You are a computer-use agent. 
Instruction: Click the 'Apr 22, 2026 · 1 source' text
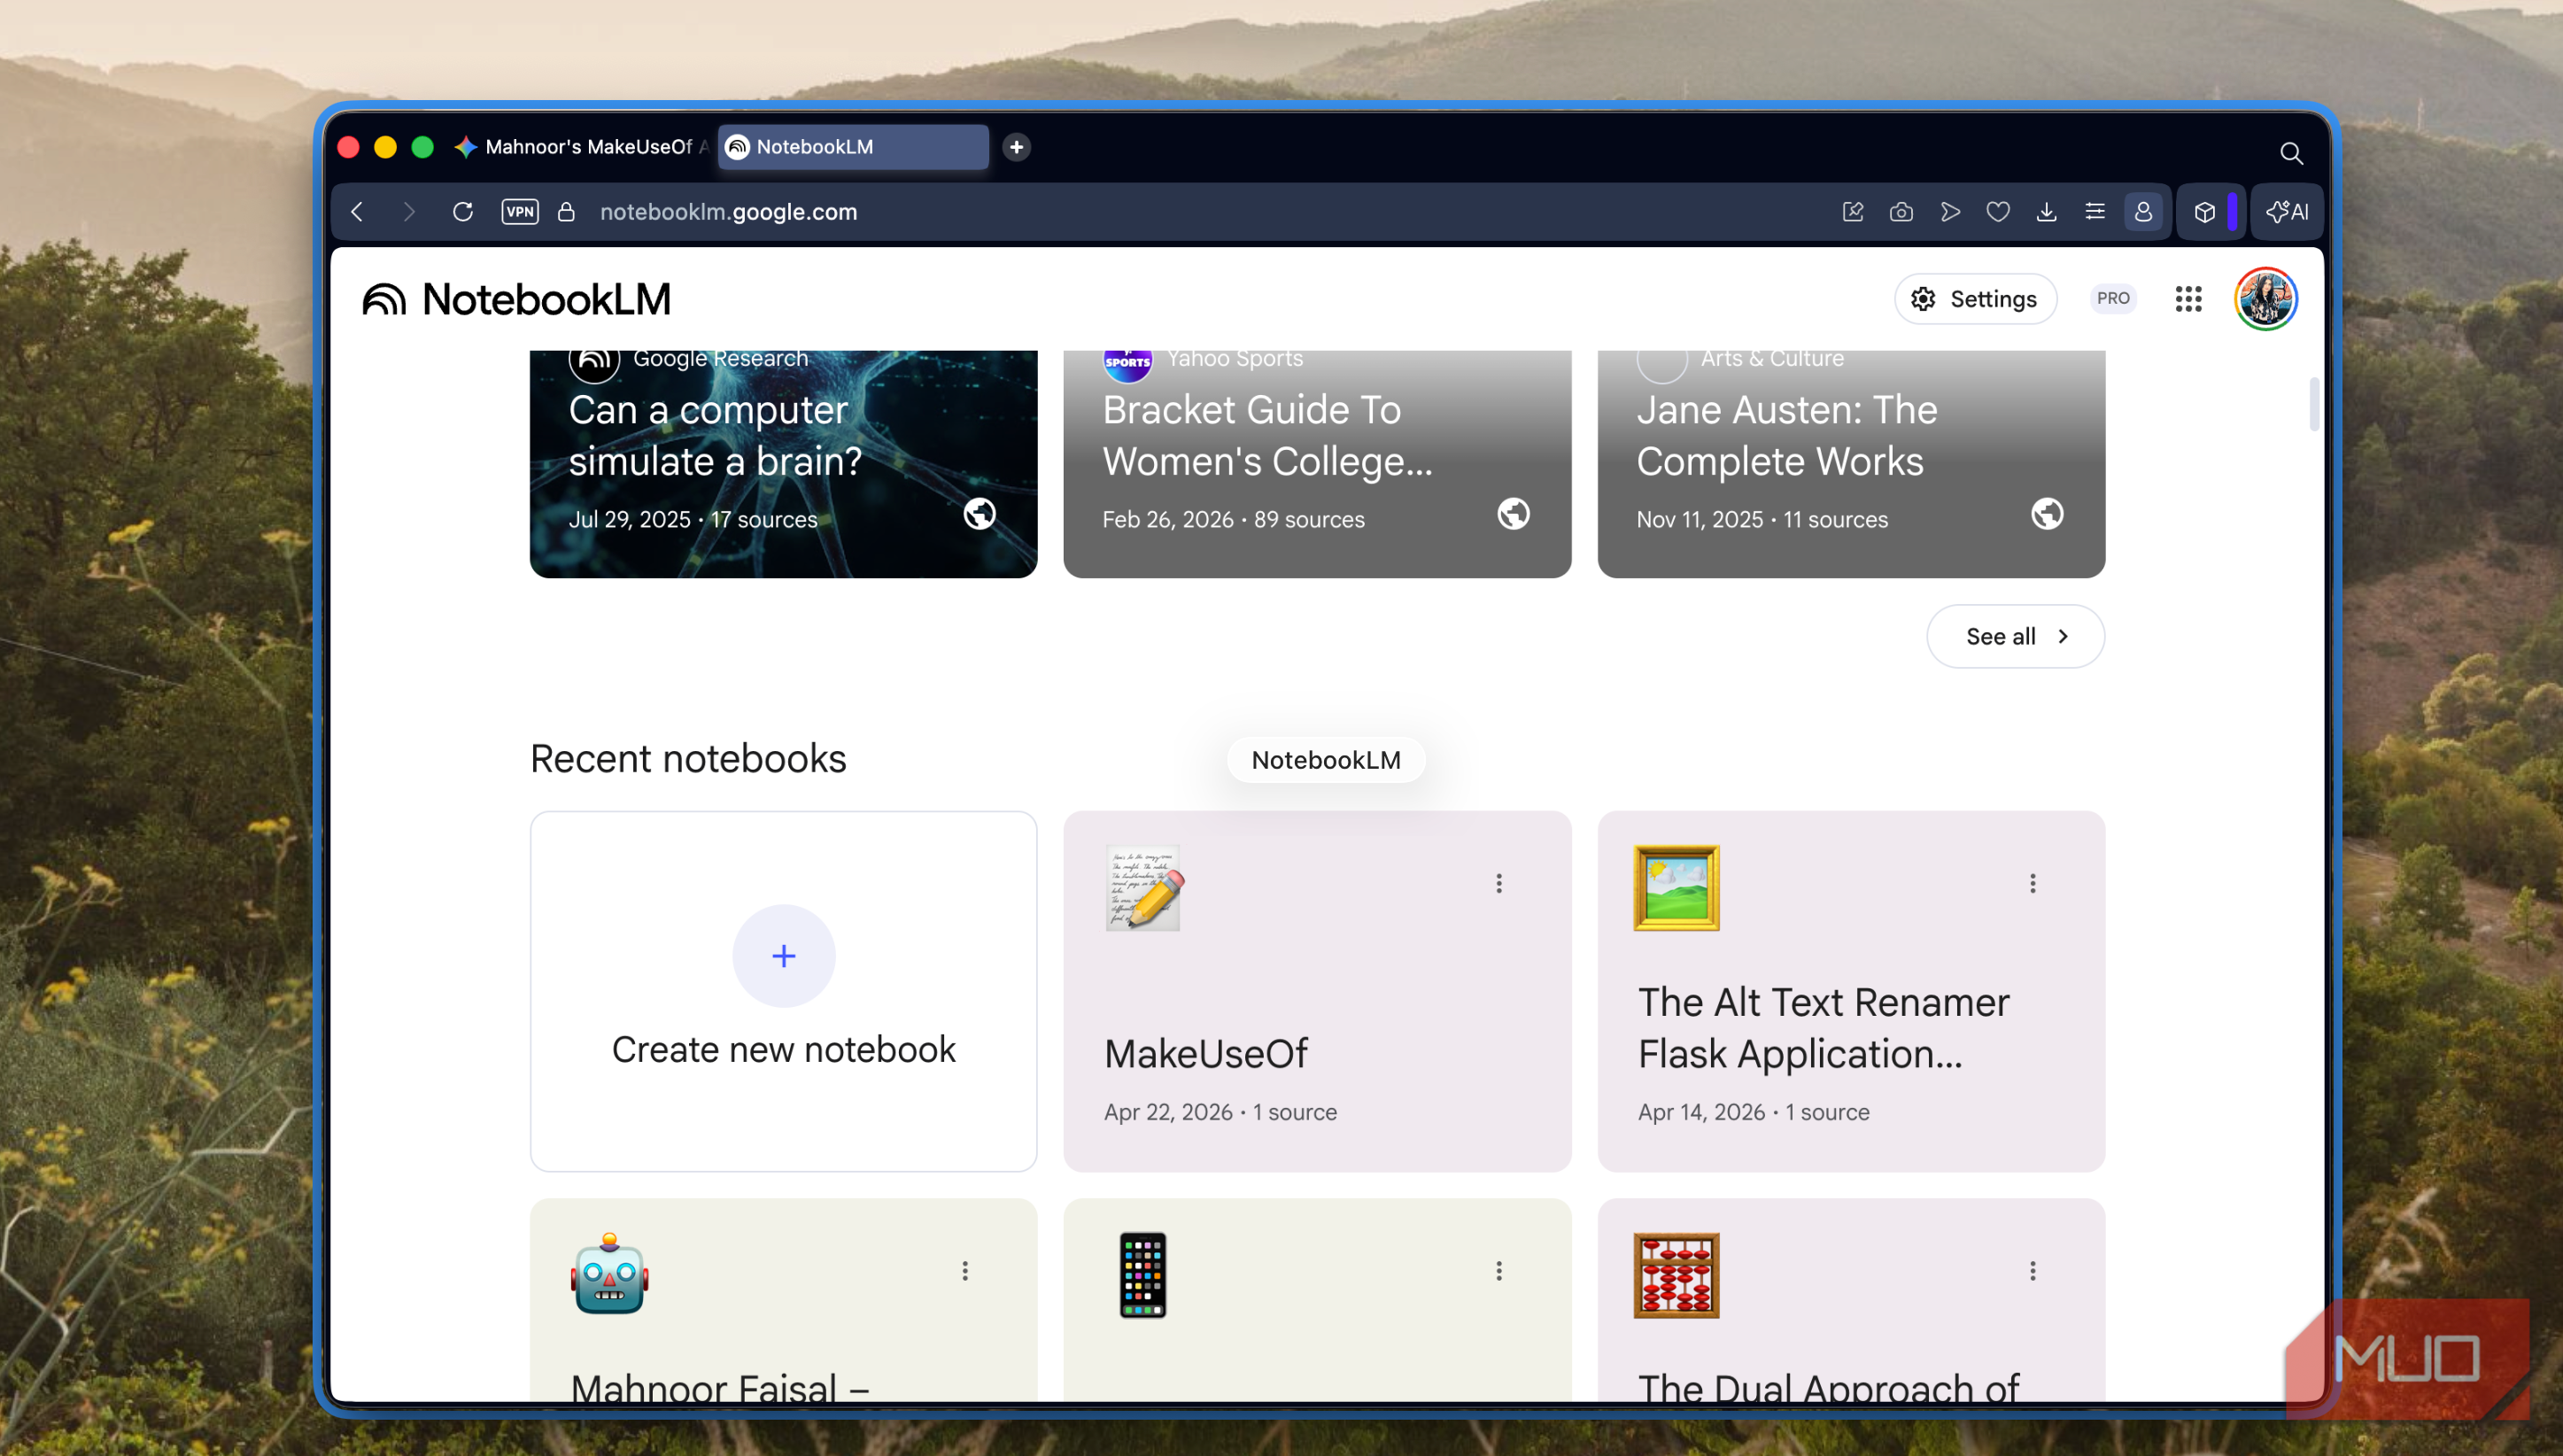pos(1220,1112)
